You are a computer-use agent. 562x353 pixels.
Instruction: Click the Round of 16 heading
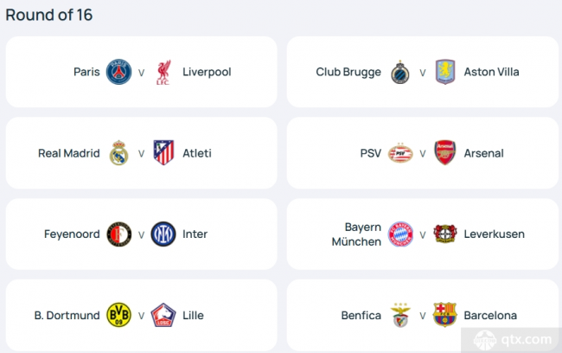[x=49, y=15]
